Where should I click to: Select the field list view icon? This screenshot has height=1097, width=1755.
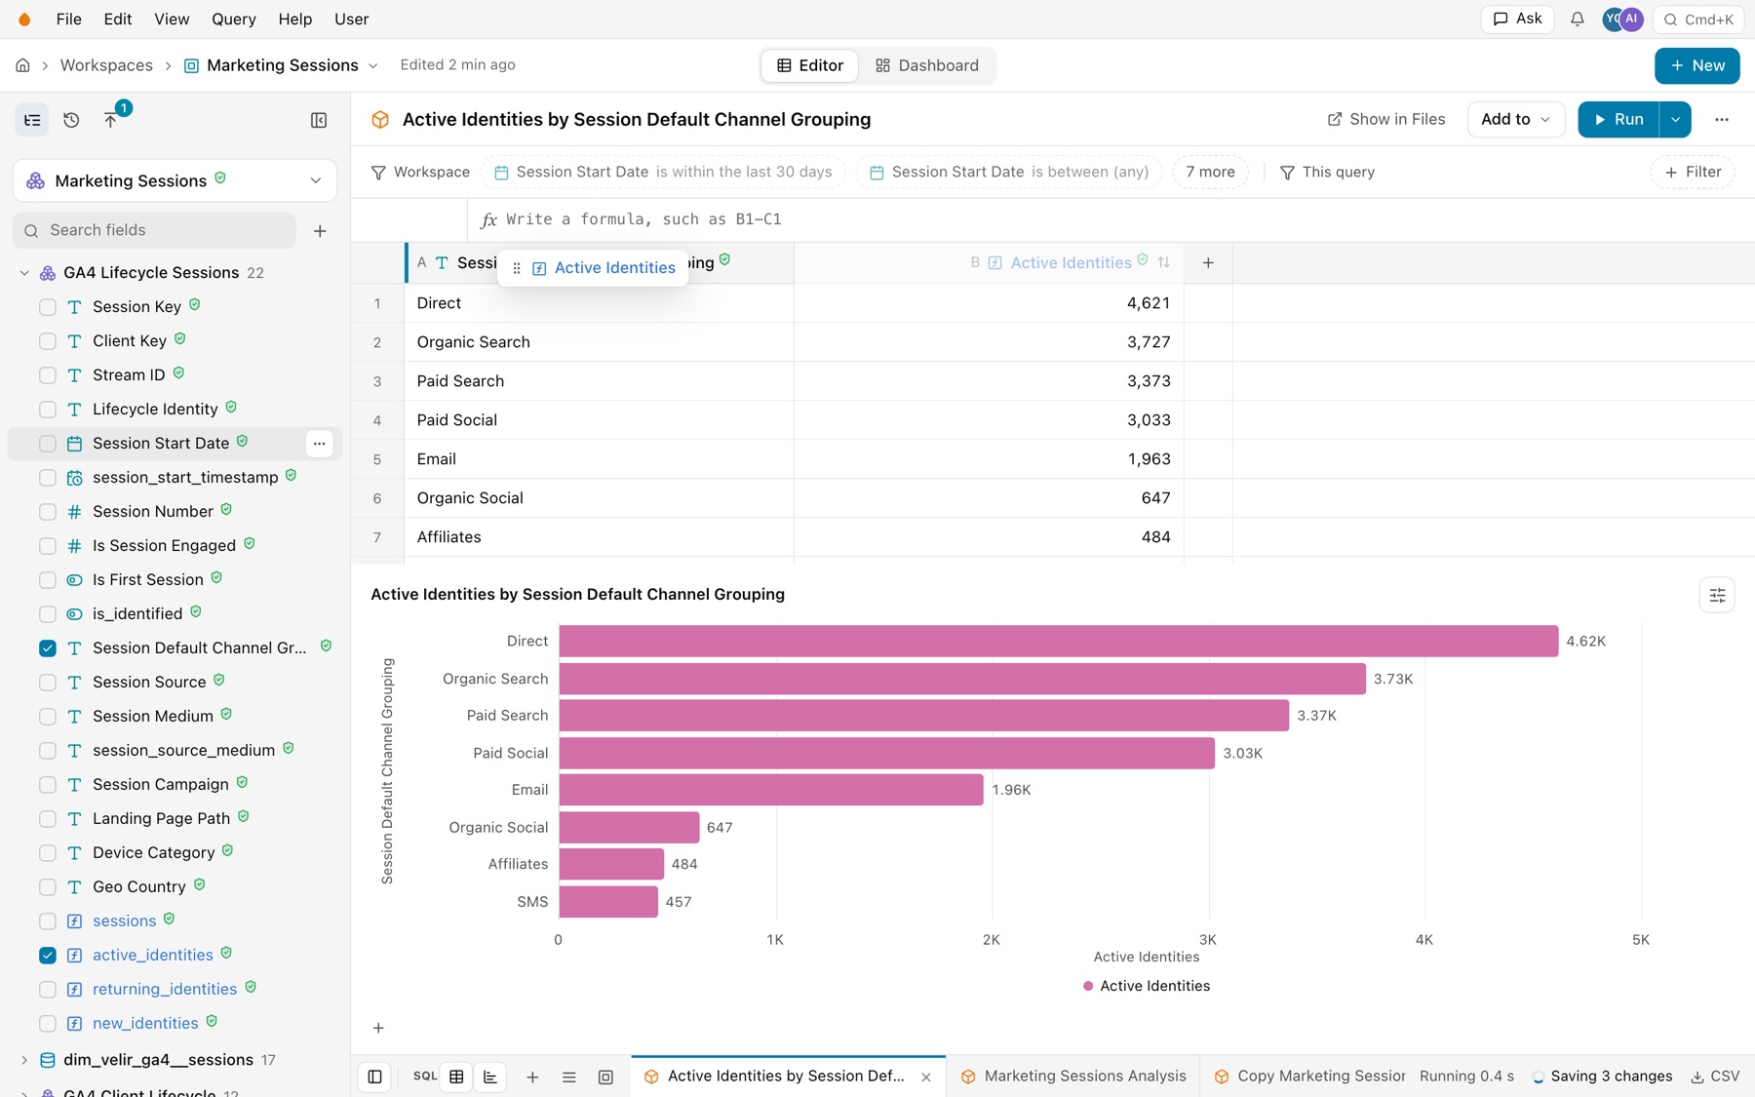point(32,120)
